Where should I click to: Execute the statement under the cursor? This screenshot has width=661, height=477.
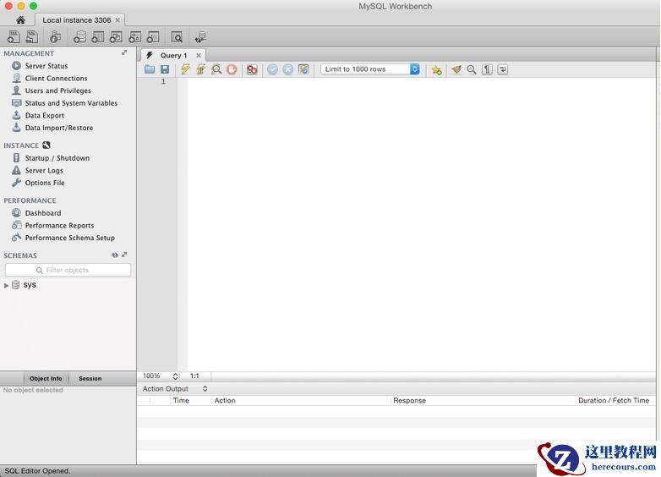tap(201, 69)
